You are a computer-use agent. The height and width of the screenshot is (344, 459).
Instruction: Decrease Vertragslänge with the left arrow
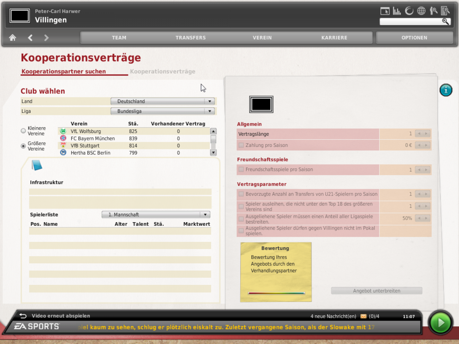(419, 134)
